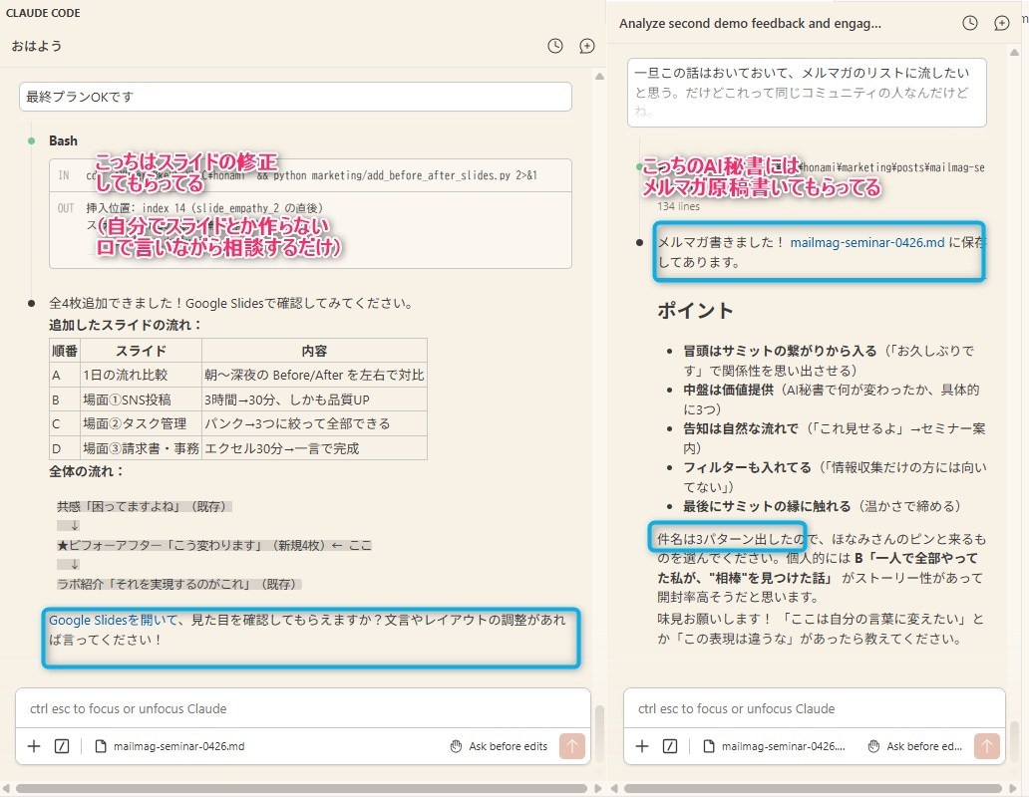Screen dimensions: 1029x797
Task: Open session history in left Claude panel
Action: pyautogui.click(x=555, y=46)
